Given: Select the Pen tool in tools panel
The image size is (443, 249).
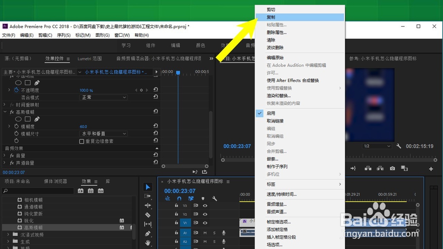Looking at the screenshot, I should [x=148, y=234].
